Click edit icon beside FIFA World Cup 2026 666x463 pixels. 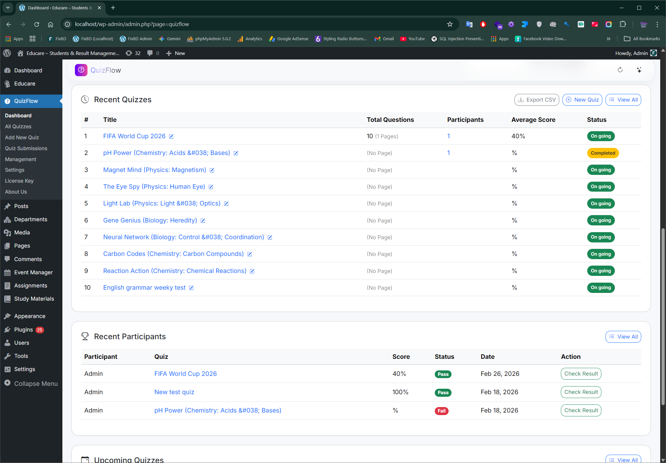click(x=171, y=137)
